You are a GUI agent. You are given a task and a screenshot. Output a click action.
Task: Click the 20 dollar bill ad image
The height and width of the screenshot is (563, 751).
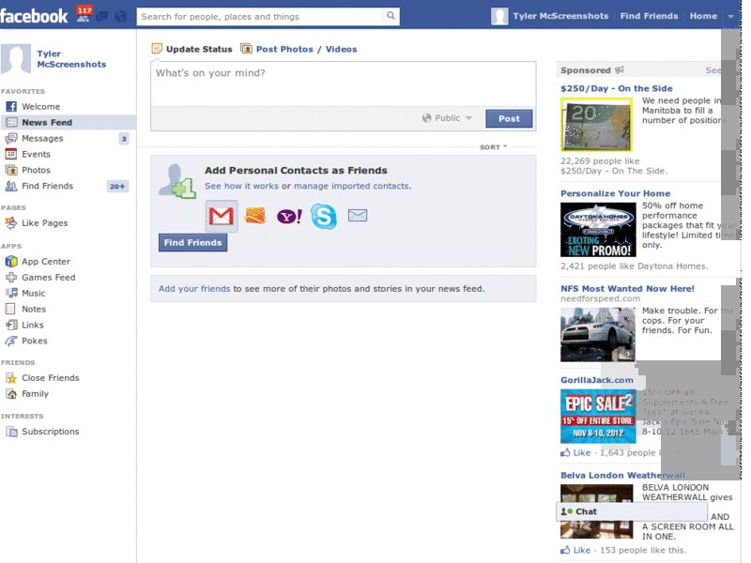596,125
